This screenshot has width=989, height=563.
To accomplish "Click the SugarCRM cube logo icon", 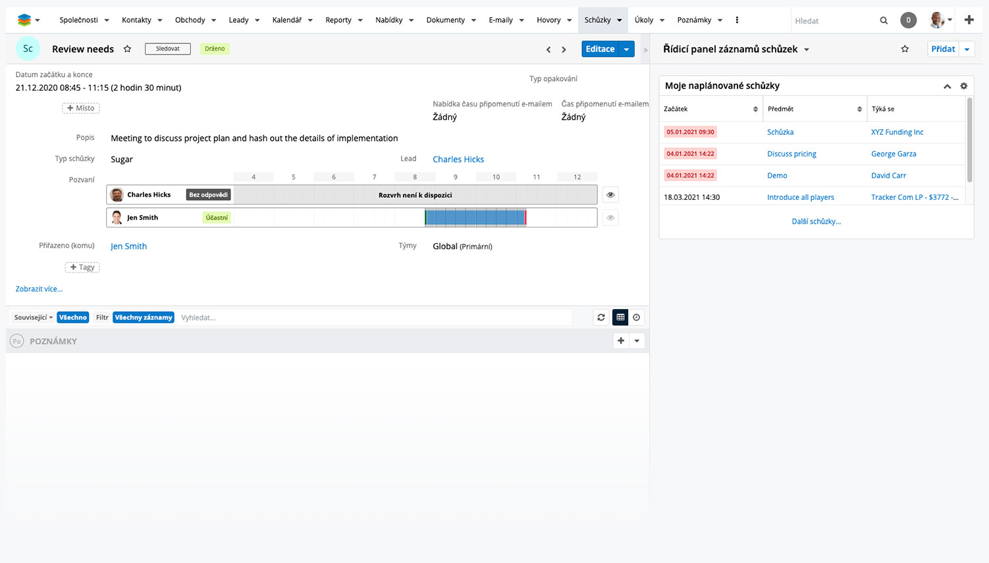I will [24, 20].
